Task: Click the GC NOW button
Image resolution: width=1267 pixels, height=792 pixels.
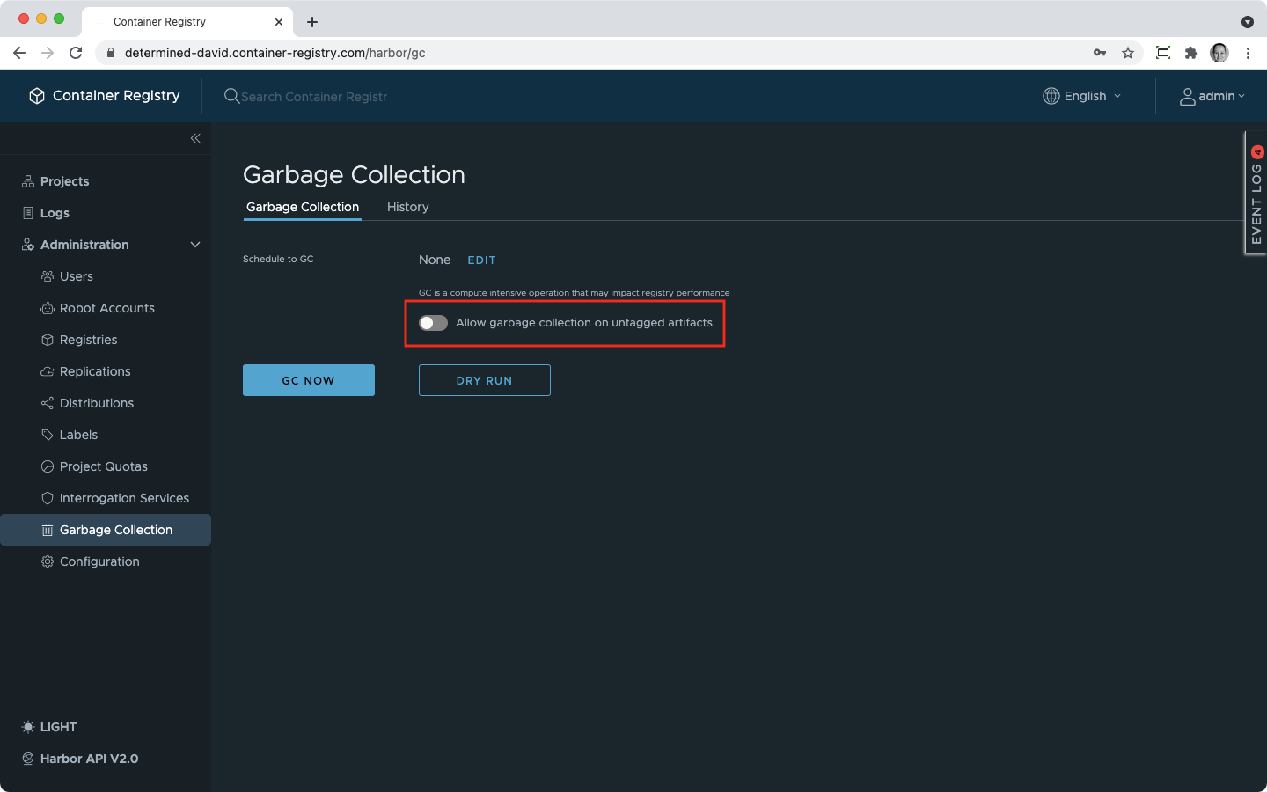Action: coord(309,380)
